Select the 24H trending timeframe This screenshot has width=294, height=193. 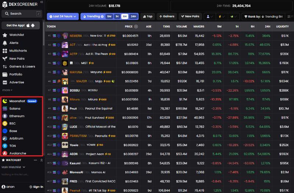click(133, 16)
